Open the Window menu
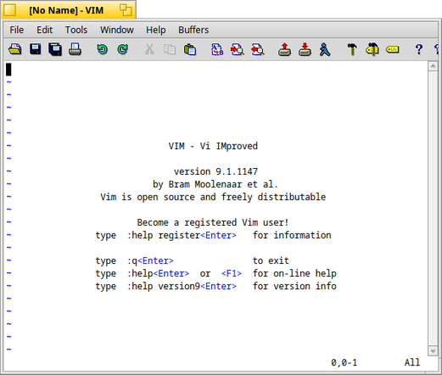The width and height of the screenshot is (442, 375). [117, 30]
